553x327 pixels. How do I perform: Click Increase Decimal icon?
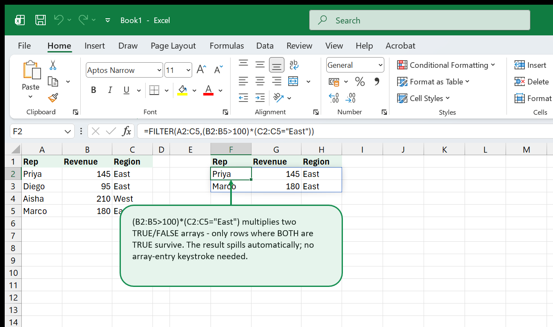tap(334, 98)
